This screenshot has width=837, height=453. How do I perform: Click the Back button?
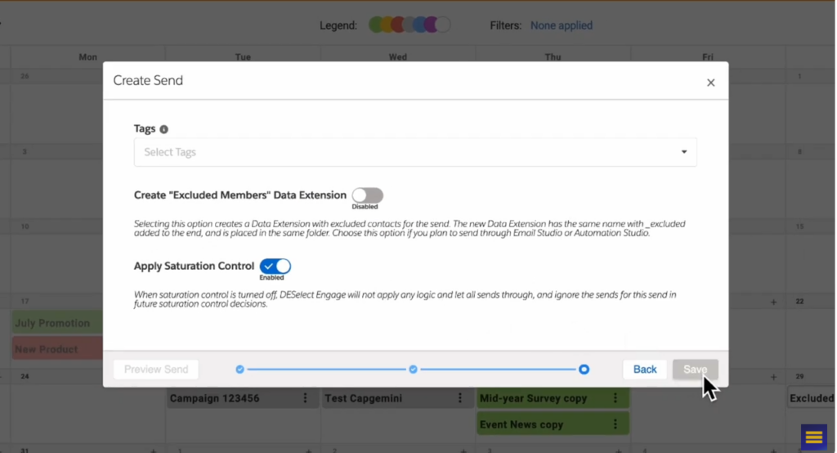644,370
